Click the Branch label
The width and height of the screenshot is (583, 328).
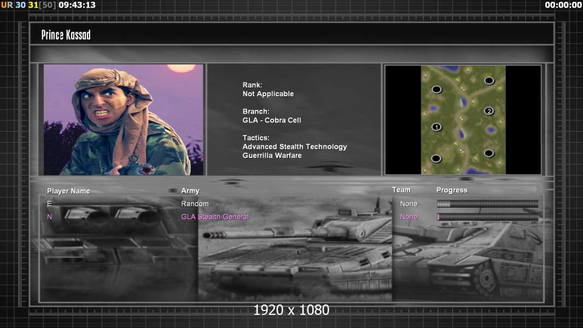click(256, 112)
